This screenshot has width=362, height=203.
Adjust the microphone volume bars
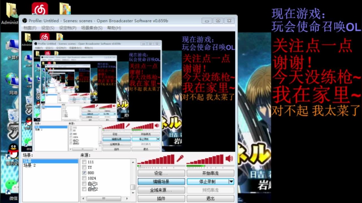(156, 159)
